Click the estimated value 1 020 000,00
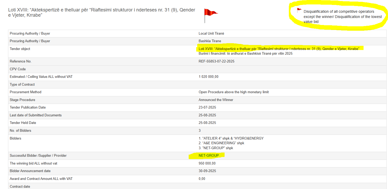 tap(208, 77)
